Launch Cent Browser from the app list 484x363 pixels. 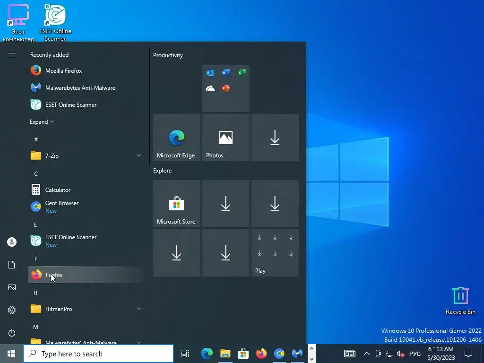86,207
